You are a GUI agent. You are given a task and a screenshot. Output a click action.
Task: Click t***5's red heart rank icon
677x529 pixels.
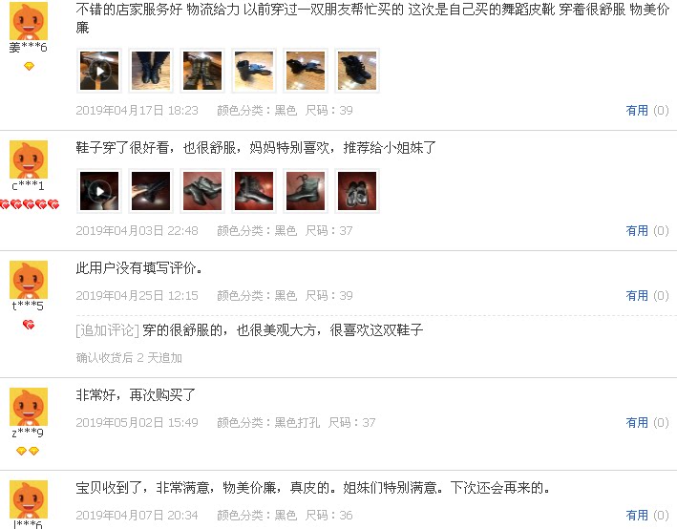click(29, 325)
